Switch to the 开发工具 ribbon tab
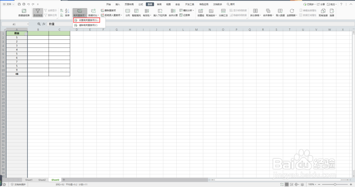355x187 pixels. [190, 4]
